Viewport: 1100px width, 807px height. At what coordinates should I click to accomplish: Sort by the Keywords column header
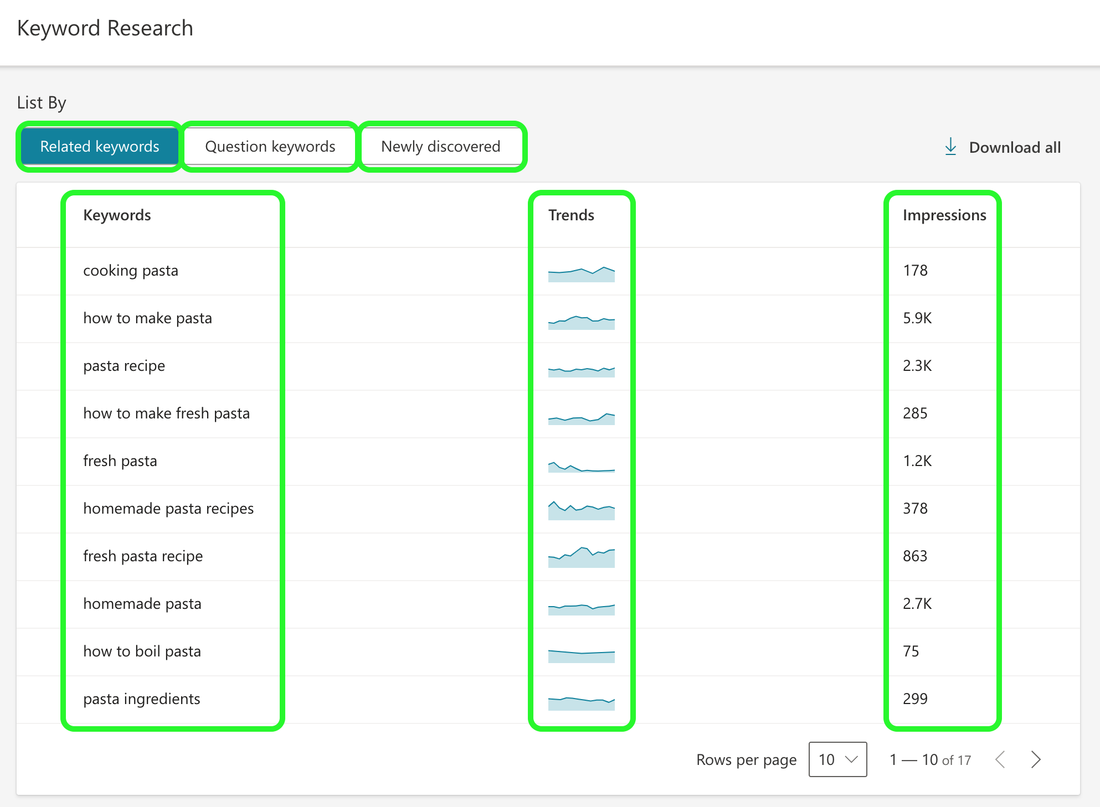pos(117,215)
